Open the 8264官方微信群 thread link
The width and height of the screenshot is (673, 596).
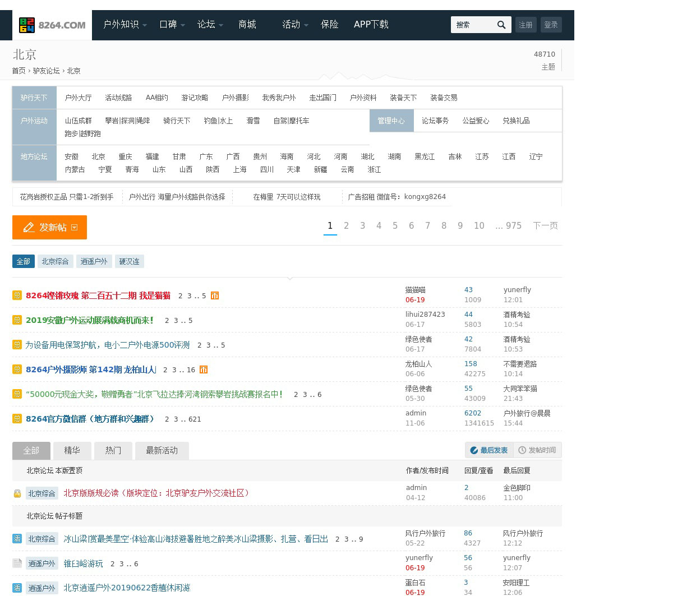90,419
